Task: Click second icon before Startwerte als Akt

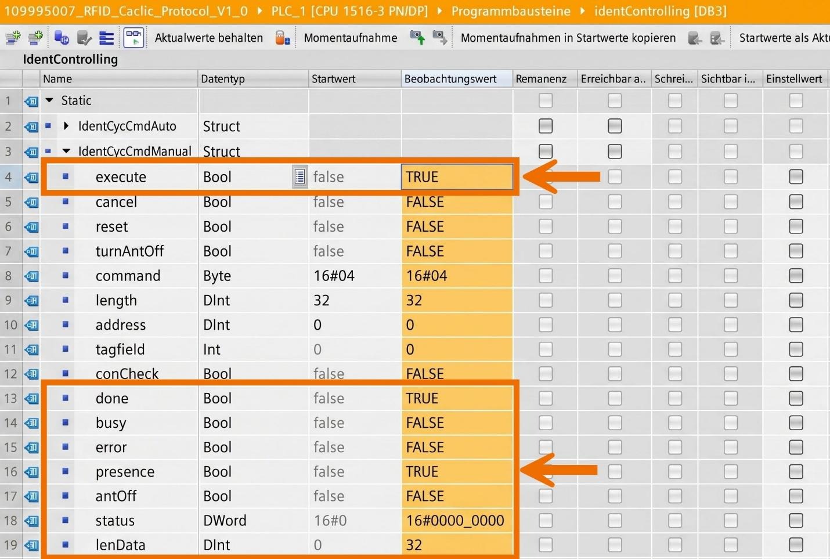Action: 717,38
